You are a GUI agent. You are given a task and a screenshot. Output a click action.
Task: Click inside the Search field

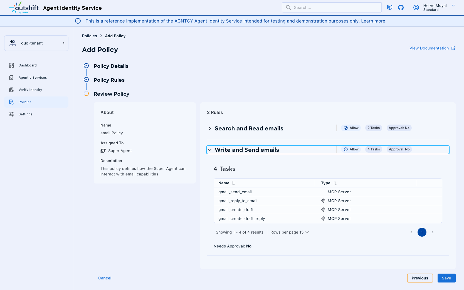click(x=320, y=7)
